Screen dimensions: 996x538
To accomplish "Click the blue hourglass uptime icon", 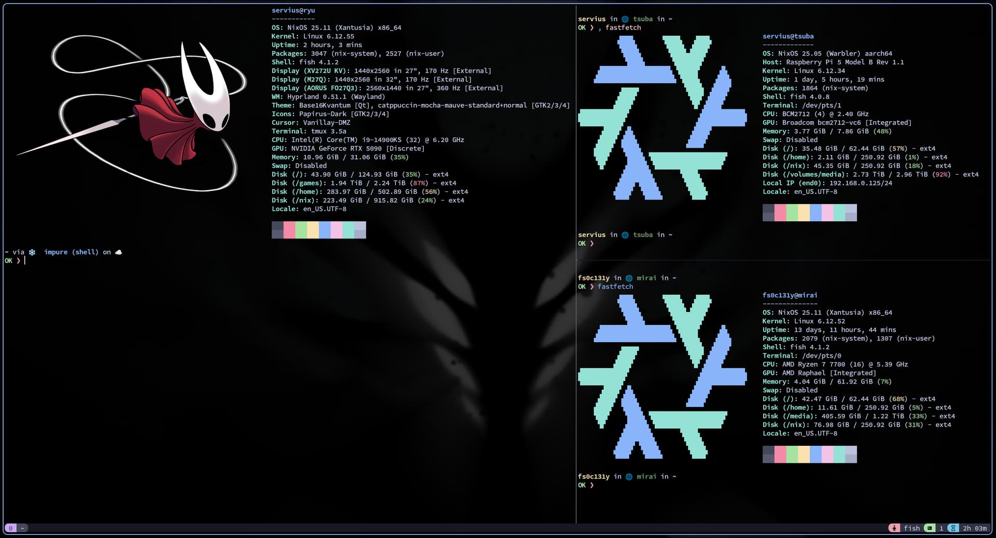I will (953, 528).
